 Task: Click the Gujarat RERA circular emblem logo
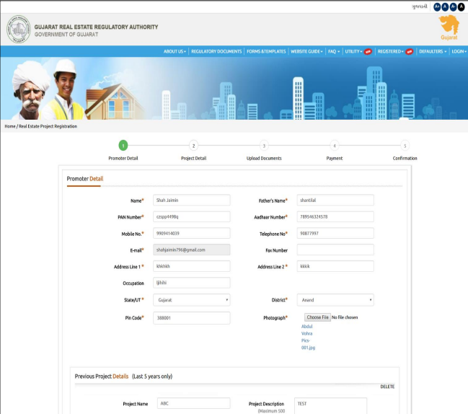(19, 30)
